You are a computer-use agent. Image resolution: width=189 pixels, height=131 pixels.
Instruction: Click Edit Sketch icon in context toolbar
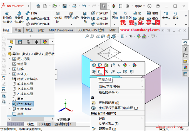pos(100,65)
